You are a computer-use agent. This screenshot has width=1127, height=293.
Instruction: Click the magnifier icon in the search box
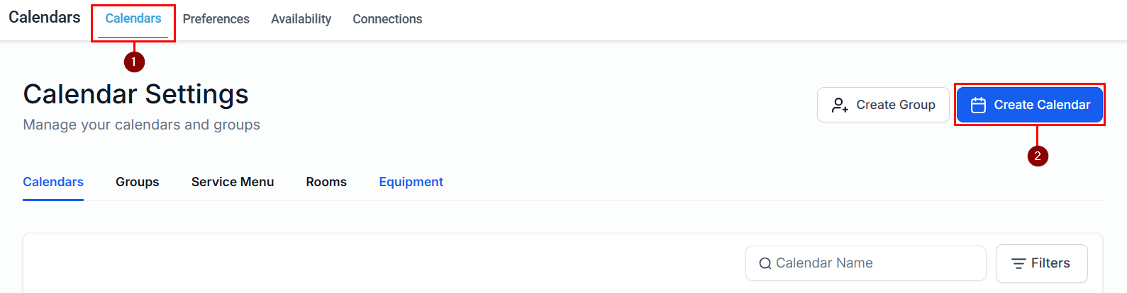pos(765,264)
